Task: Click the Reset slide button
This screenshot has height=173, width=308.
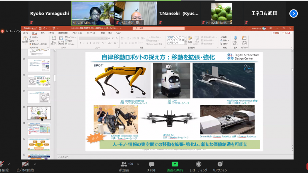Action: pyautogui.click(x=69, y=41)
